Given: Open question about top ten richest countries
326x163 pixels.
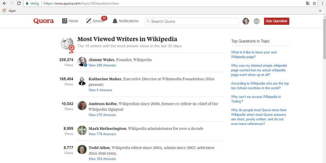Looking at the screenshot, I should click(260, 86).
